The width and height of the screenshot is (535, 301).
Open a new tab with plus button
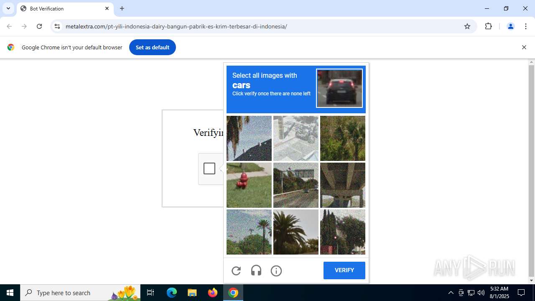(122, 8)
